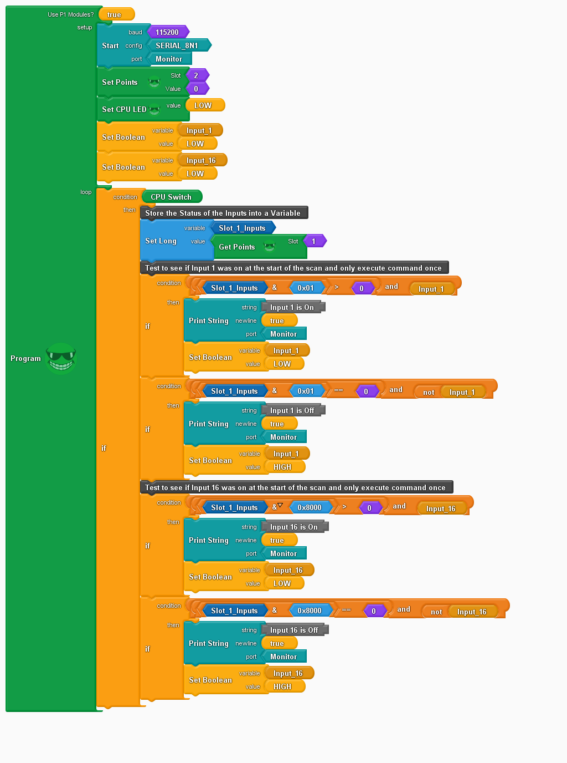Select newline true under 'Input 16 is Off'
The height and width of the screenshot is (763, 567).
tap(280, 643)
